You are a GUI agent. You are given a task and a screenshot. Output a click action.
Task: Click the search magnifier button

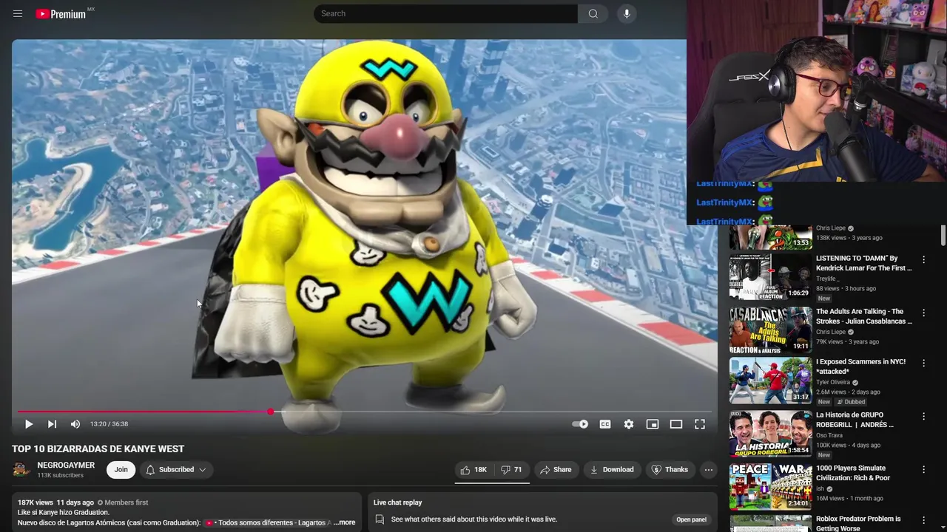(593, 13)
